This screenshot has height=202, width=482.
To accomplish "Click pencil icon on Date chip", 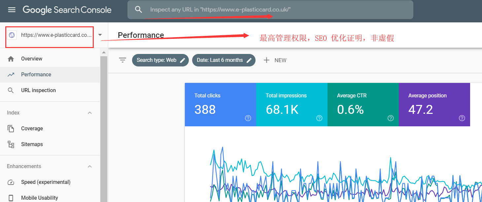I will coord(249,60).
